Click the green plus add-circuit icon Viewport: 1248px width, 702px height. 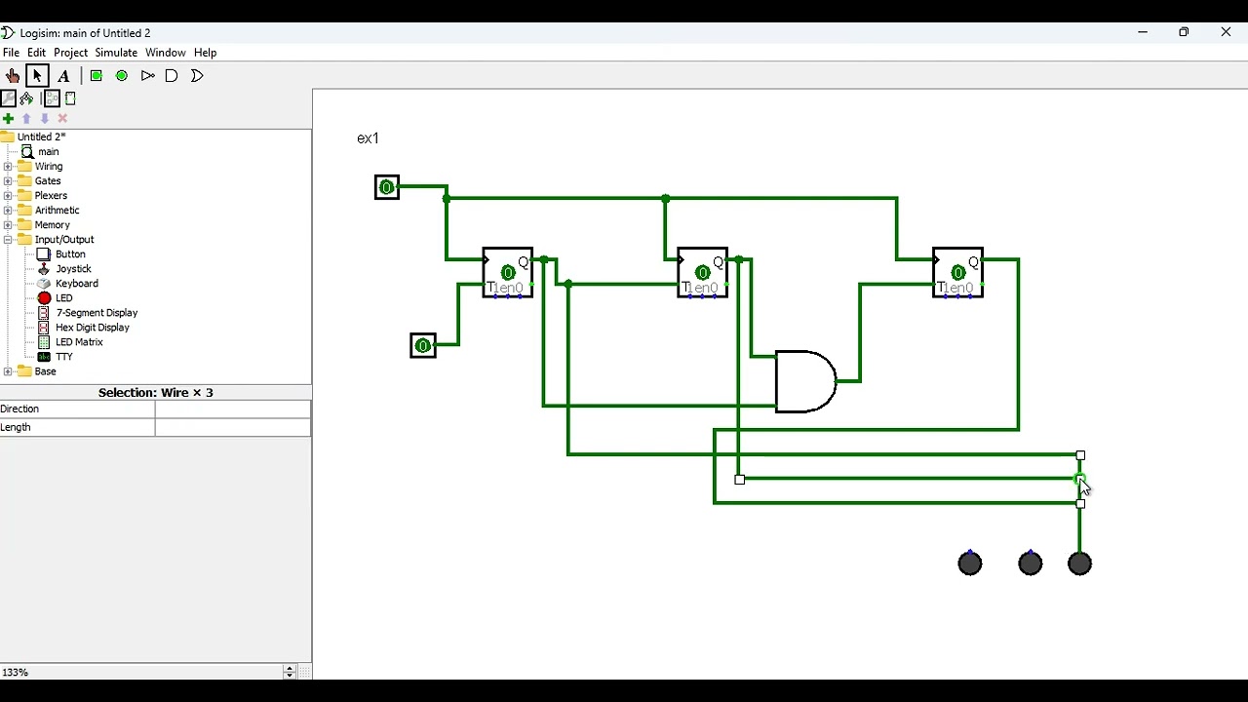tap(9, 119)
